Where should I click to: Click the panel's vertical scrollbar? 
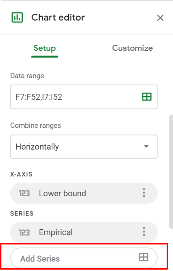click(171, 172)
